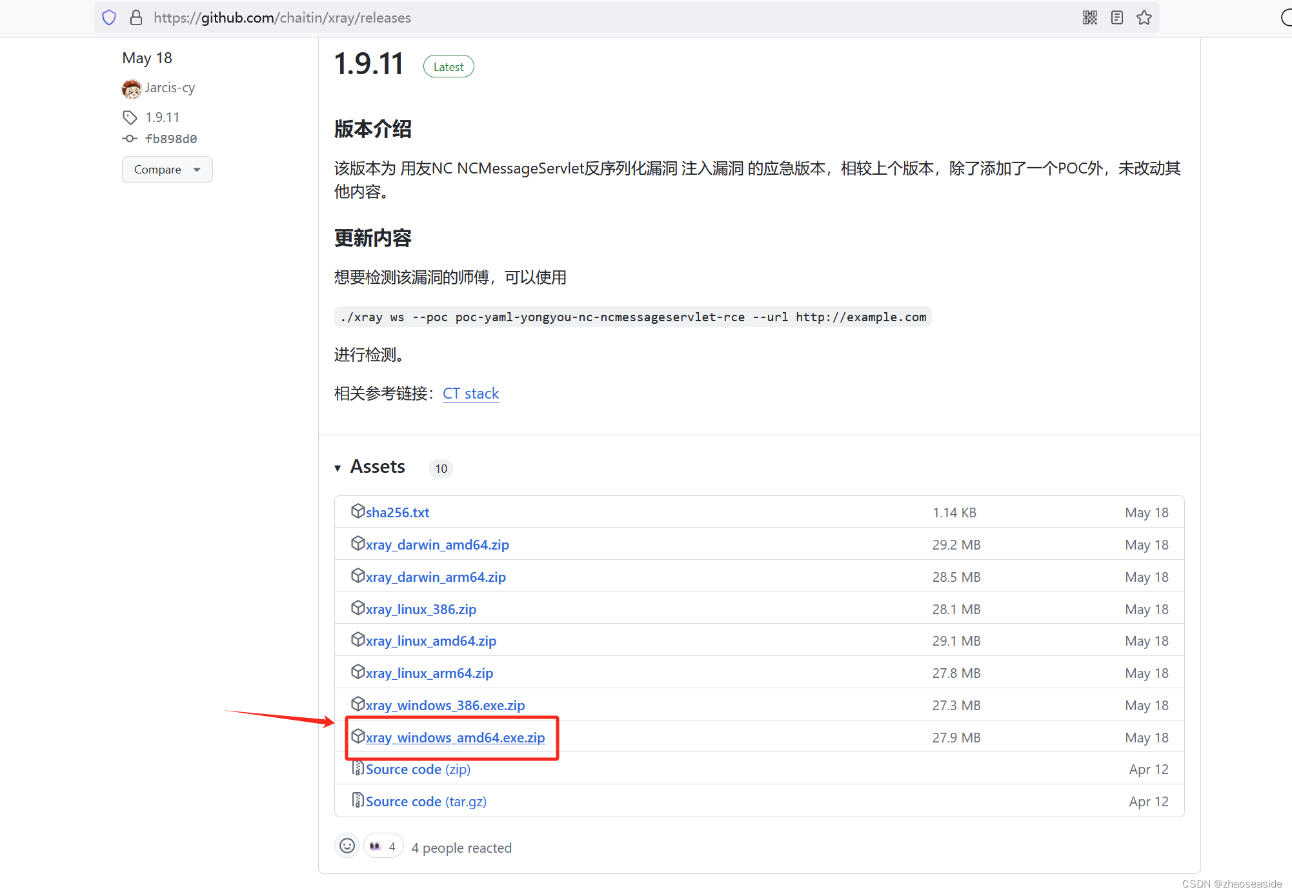Click the May 18 release date in sidebar
Image resolution: width=1292 pixels, height=894 pixels.
pyautogui.click(x=147, y=58)
